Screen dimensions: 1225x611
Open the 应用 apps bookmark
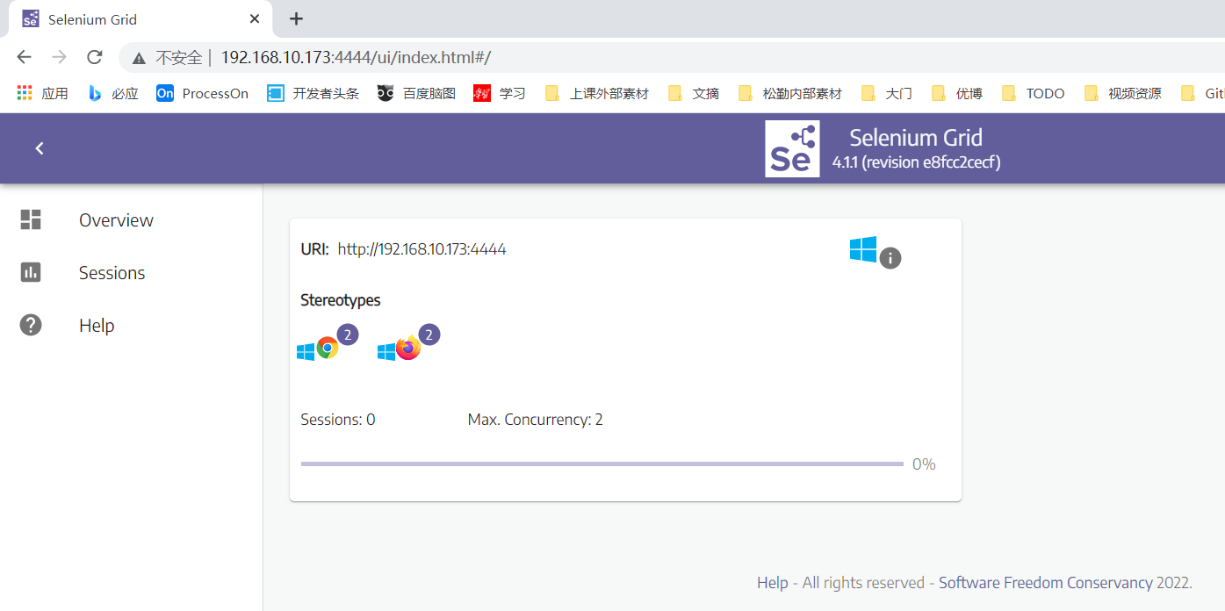(x=42, y=93)
